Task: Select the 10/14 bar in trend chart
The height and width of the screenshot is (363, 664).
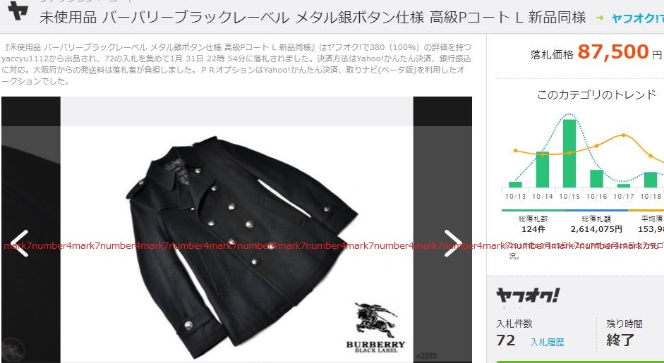Action: 542,170
